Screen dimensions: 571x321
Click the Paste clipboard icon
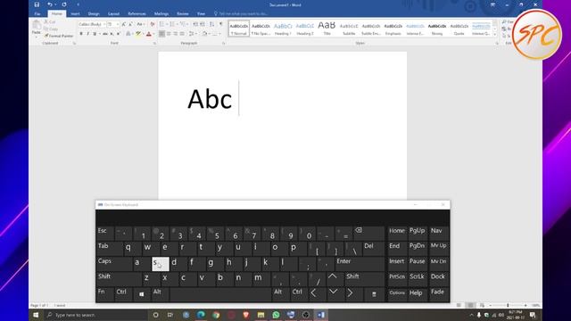36,25
